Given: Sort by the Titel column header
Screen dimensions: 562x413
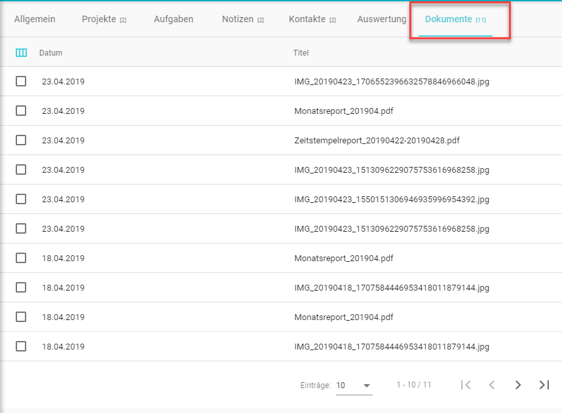Looking at the screenshot, I should click(301, 53).
